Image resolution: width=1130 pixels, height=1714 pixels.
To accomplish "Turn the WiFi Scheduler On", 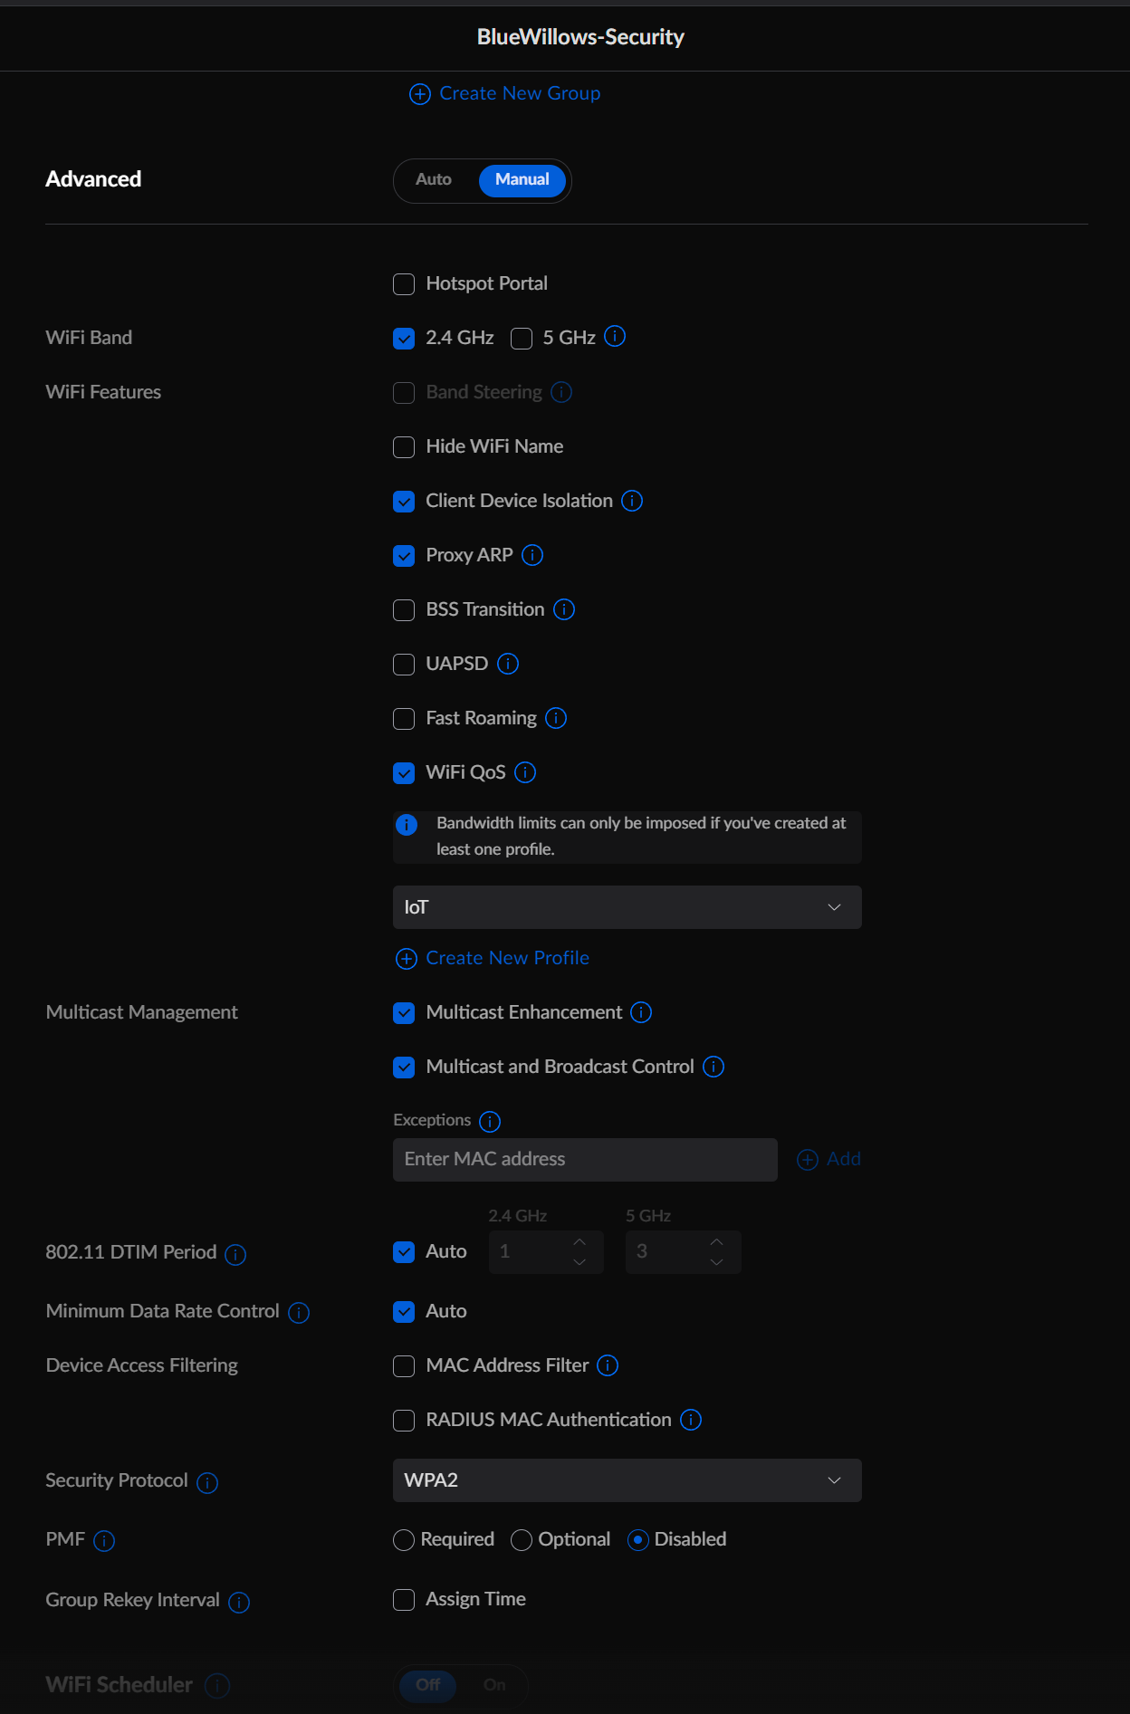I will point(494,1685).
